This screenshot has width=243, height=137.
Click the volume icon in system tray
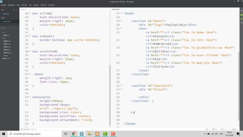(216, 134)
